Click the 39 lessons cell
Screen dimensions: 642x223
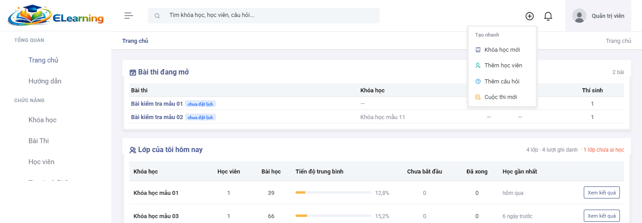tap(271, 193)
